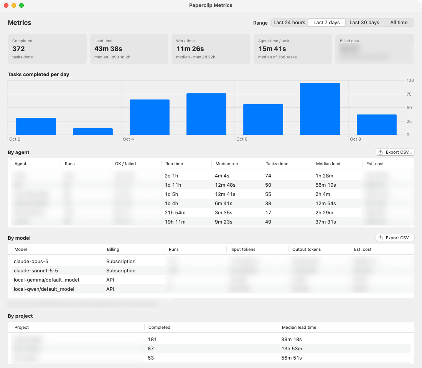422x368 pixels.
Task: Click median lead cell 12m 54s
Action: pos(326,203)
